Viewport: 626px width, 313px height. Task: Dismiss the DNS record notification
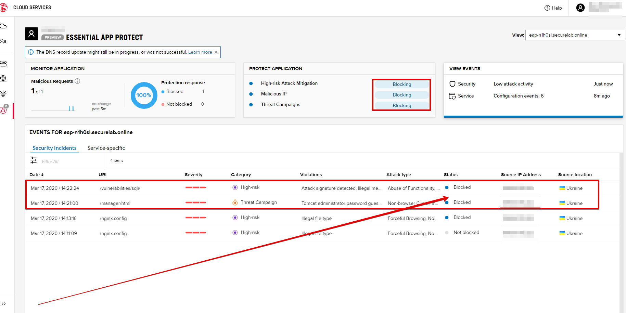[216, 52]
